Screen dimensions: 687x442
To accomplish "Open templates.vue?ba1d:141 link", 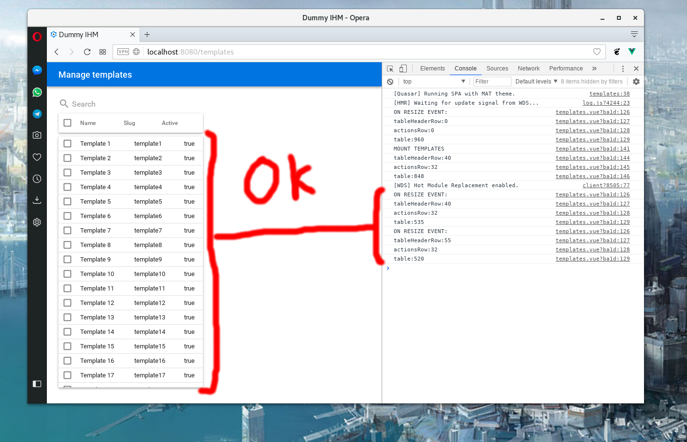I will (x=592, y=149).
